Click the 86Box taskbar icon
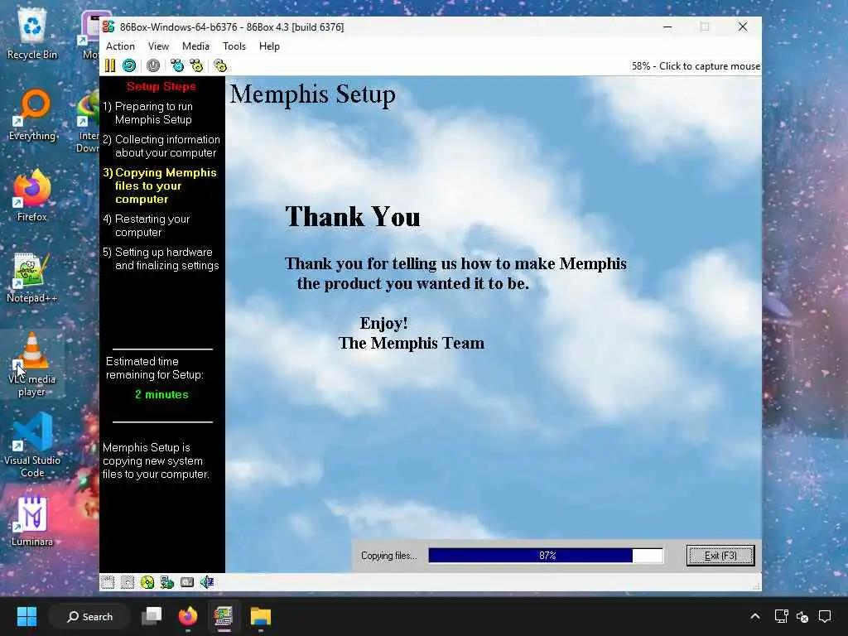The height and width of the screenshot is (636, 848). (x=224, y=616)
